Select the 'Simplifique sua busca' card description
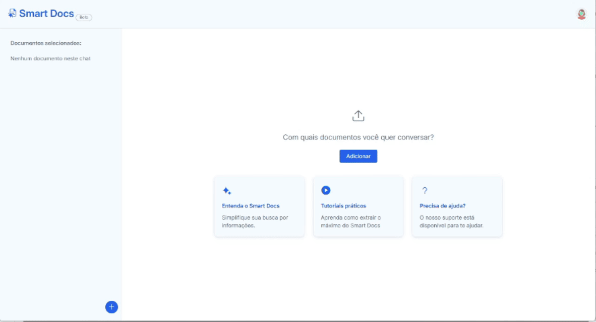The image size is (596, 322). (255, 221)
